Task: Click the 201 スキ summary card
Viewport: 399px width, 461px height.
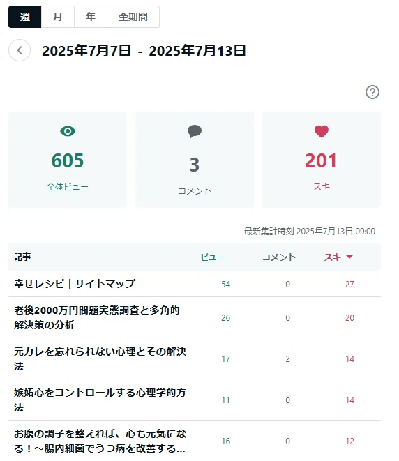Action: (x=322, y=160)
